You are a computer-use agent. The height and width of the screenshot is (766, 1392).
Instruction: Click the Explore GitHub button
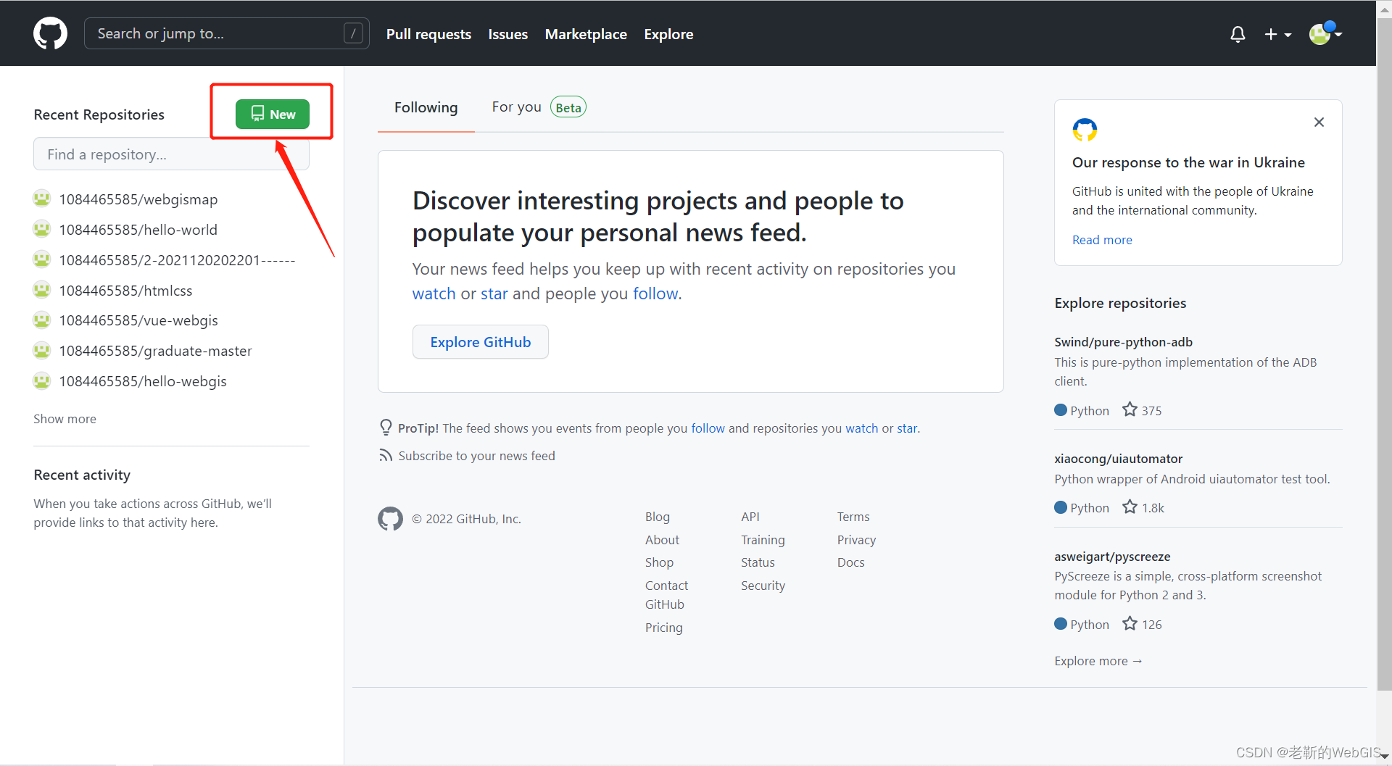click(480, 342)
